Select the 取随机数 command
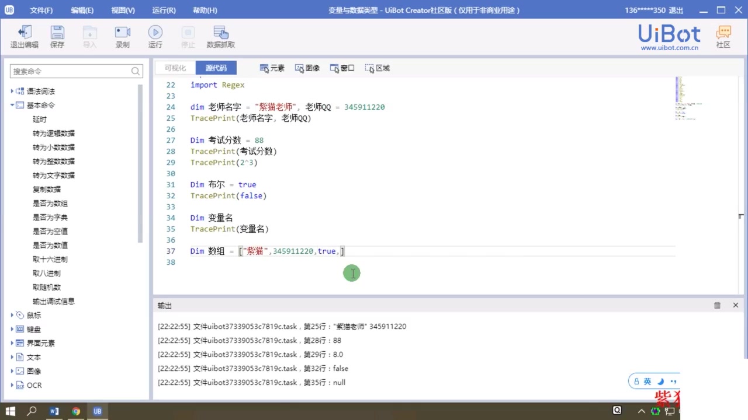This screenshot has height=420, width=748. click(x=47, y=288)
